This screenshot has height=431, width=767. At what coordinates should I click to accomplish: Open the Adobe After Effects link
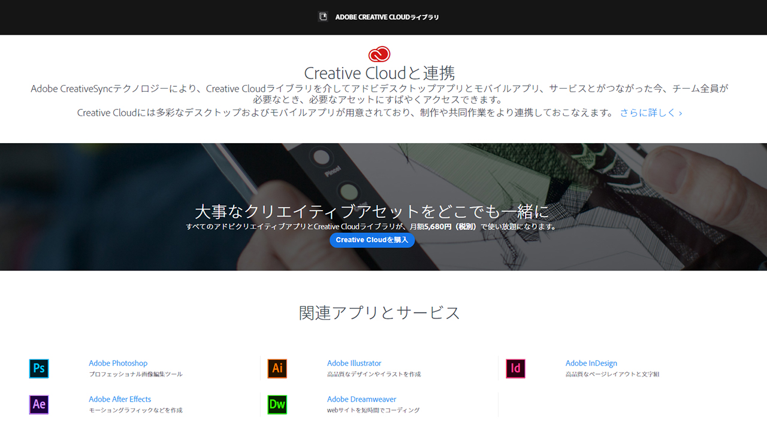pyautogui.click(x=120, y=399)
